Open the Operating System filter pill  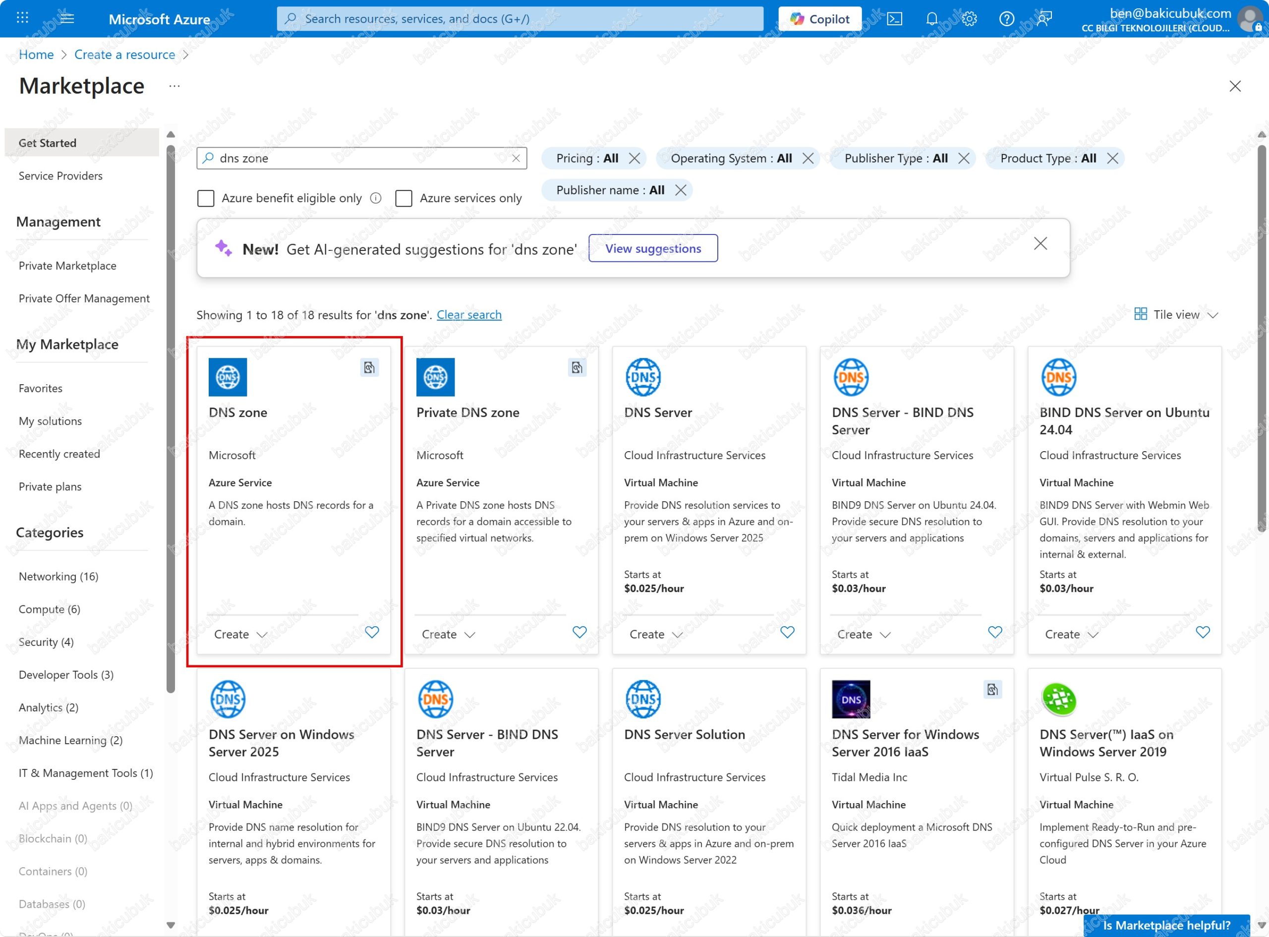coord(731,158)
